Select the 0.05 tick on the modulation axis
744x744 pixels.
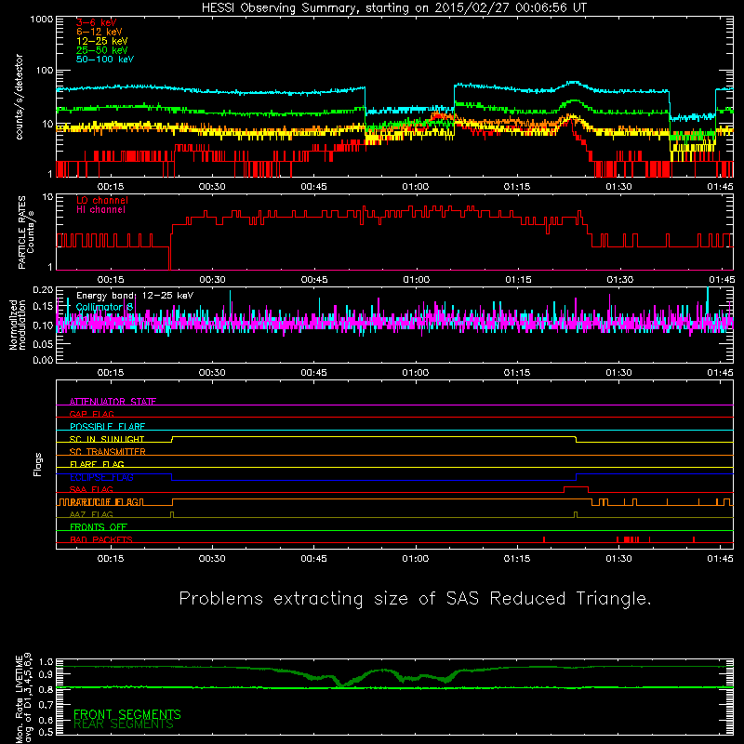[43, 344]
